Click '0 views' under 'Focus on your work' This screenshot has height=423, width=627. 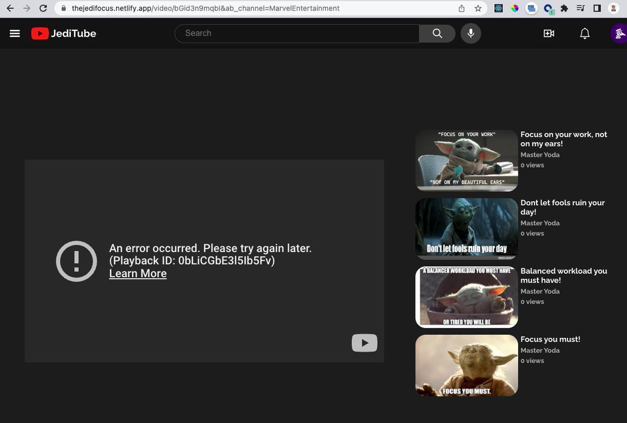click(x=532, y=166)
